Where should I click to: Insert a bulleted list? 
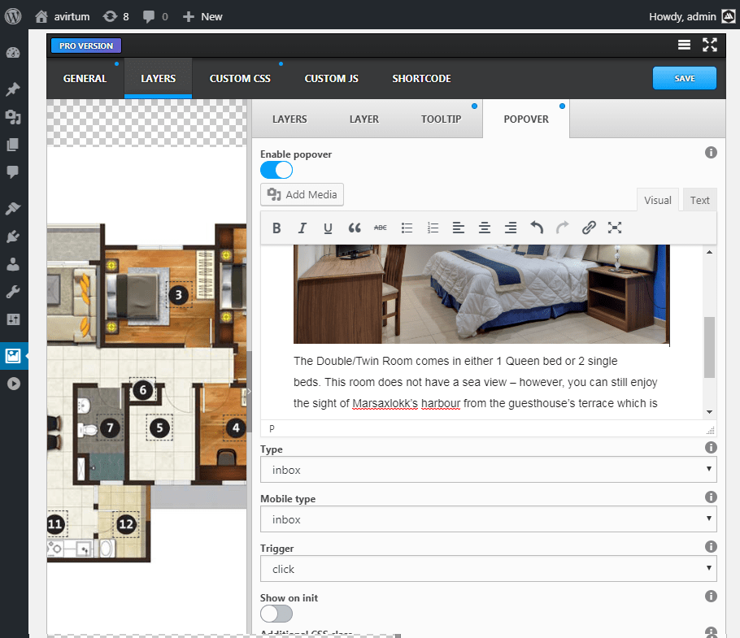coord(407,228)
